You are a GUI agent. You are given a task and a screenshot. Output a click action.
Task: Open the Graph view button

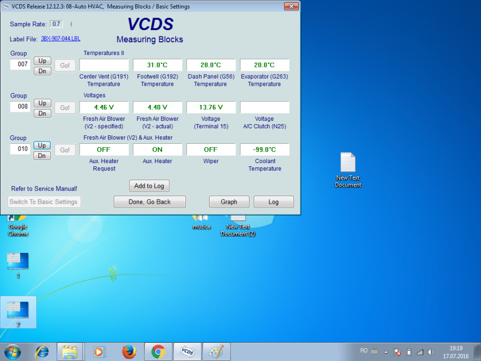pos(229,202)
